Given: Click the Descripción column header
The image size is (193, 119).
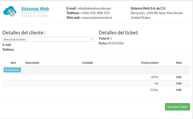Looking at the screenshot, I should (x=32, y=63).
